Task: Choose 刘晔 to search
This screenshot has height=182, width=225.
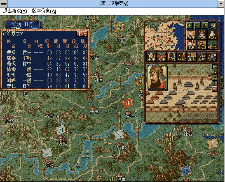Action: pos(47,80)
